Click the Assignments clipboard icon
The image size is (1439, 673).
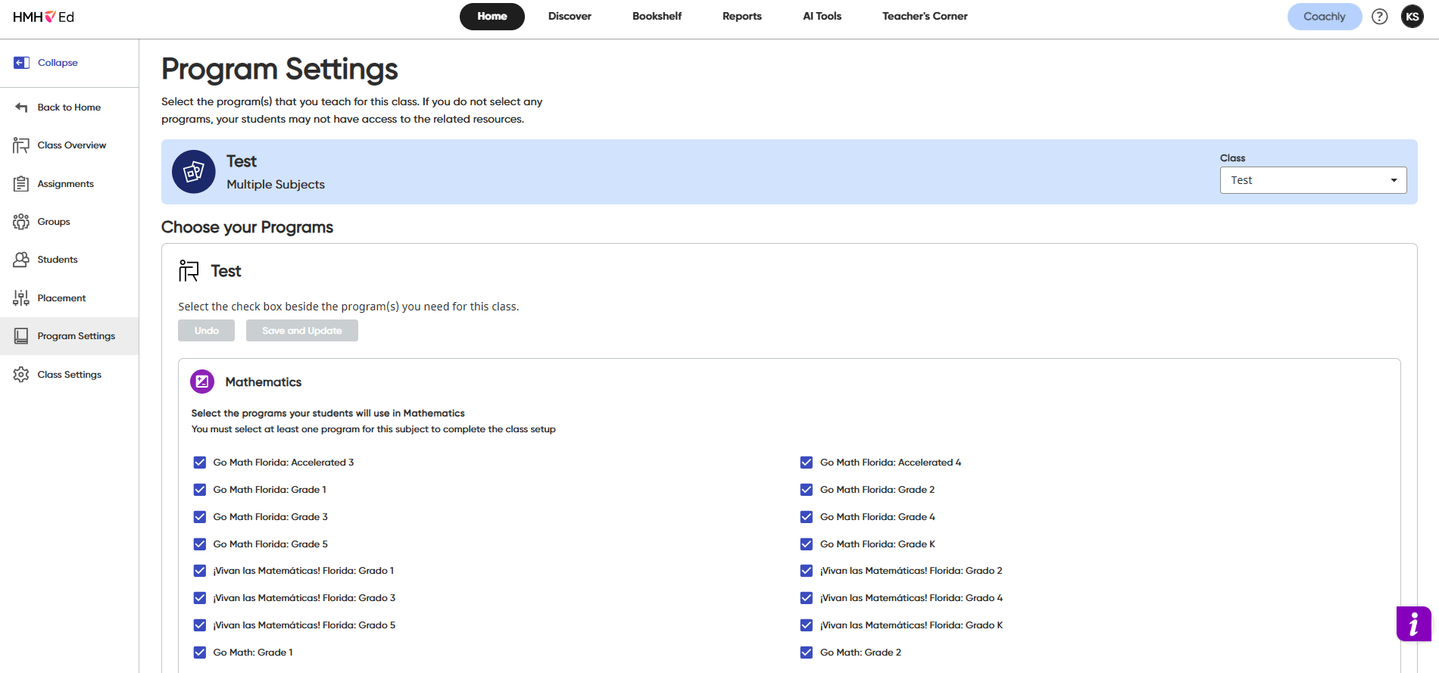coord(21,184)
